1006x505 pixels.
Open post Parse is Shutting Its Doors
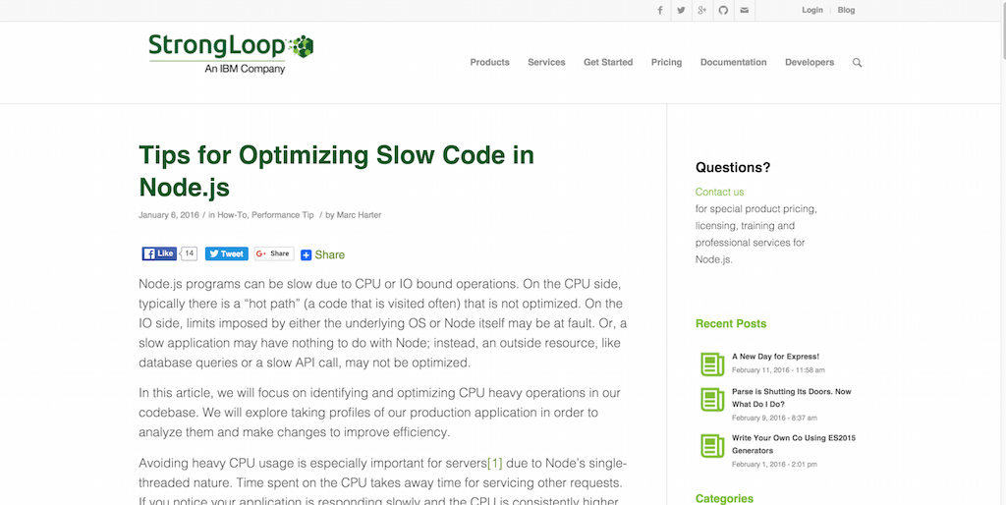[x=792, y=398]
